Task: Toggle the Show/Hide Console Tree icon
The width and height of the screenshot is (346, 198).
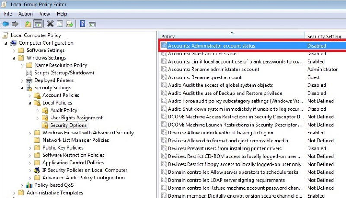Action: (x=38, y=24)
